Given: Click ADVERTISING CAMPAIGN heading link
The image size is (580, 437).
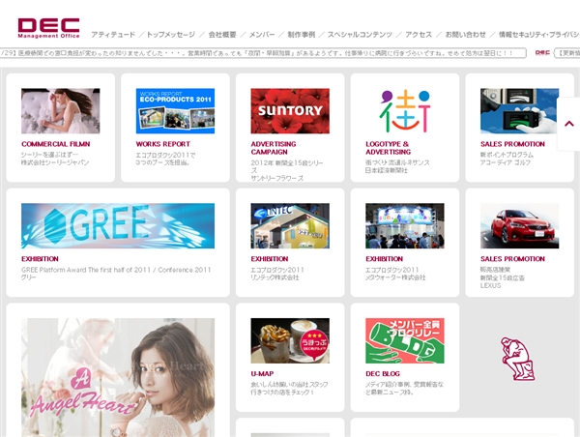Looking at the screenshot, I should pyautogui.click(x=274, y=148).
